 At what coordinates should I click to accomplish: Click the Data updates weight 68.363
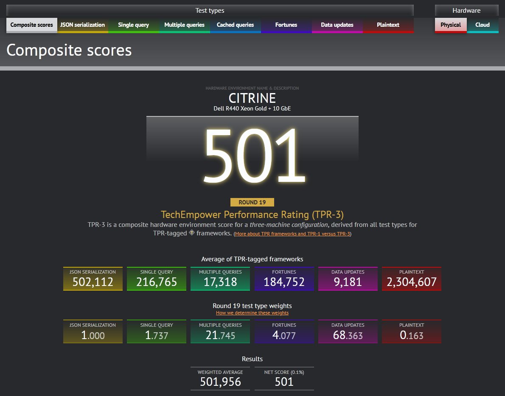[x=348, y=331]
